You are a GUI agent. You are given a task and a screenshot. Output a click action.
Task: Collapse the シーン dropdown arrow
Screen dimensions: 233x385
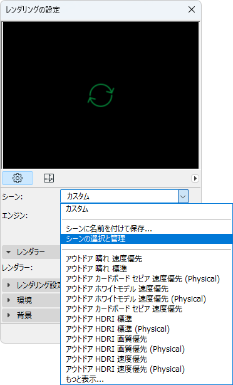tap(183, 196)
